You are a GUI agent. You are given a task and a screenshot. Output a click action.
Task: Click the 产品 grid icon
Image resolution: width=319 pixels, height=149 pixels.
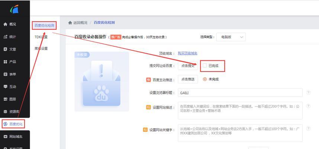[x=6, y=62]
